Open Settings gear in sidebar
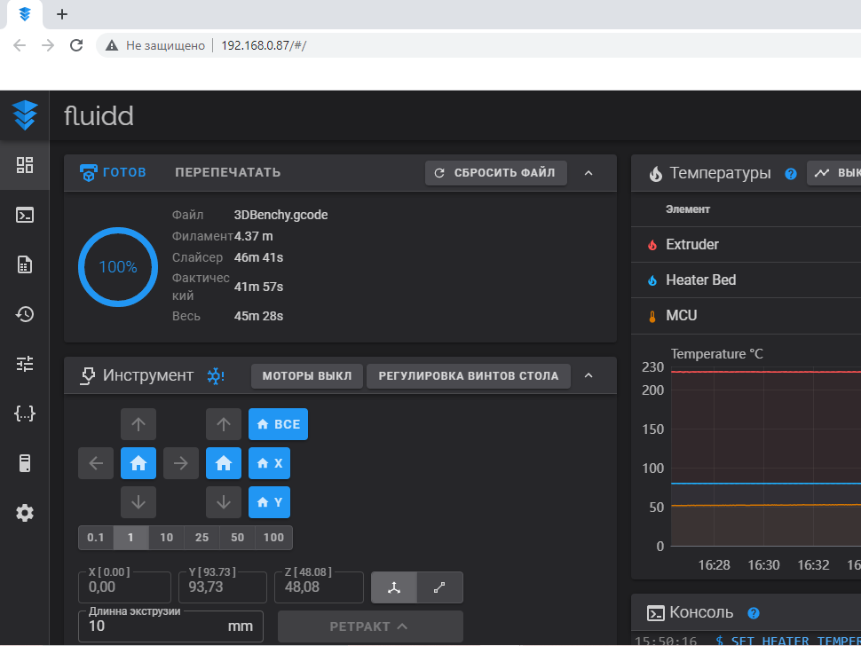Screen dimensions: 861x646 (x=25, y=513)
